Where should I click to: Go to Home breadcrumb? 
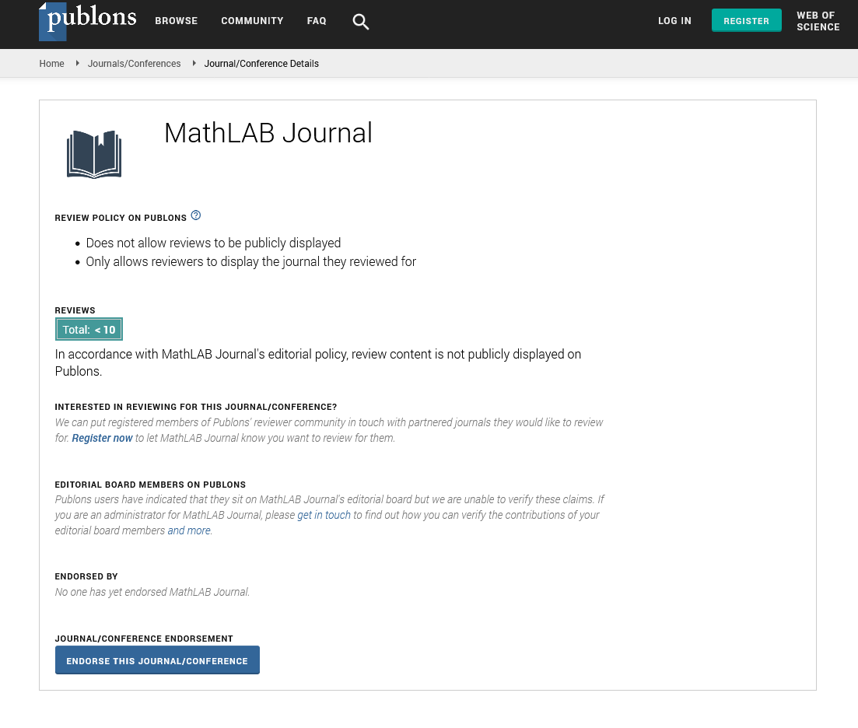coord(51,64)
